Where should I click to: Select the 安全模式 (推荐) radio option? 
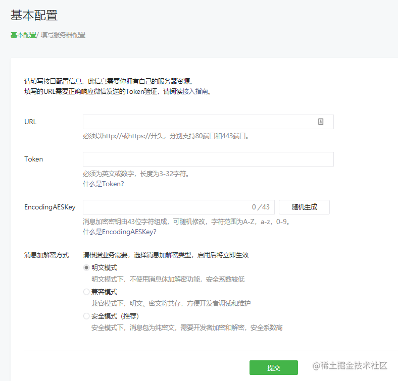click(x=86, y=316)
